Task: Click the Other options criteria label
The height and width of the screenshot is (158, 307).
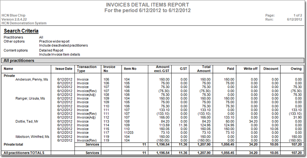Action: click(x=14, y=42)
